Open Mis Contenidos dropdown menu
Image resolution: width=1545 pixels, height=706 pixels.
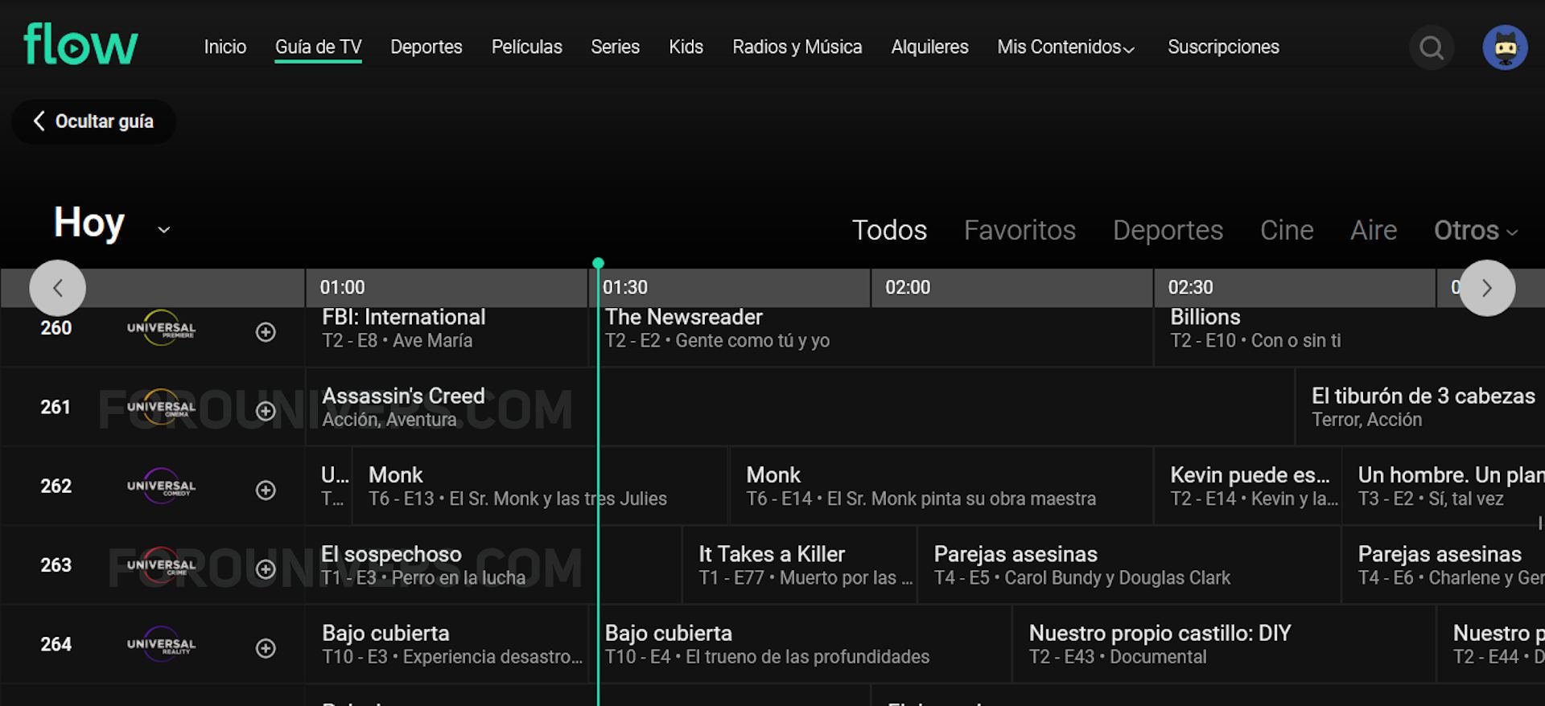(x=1065, y=47)
